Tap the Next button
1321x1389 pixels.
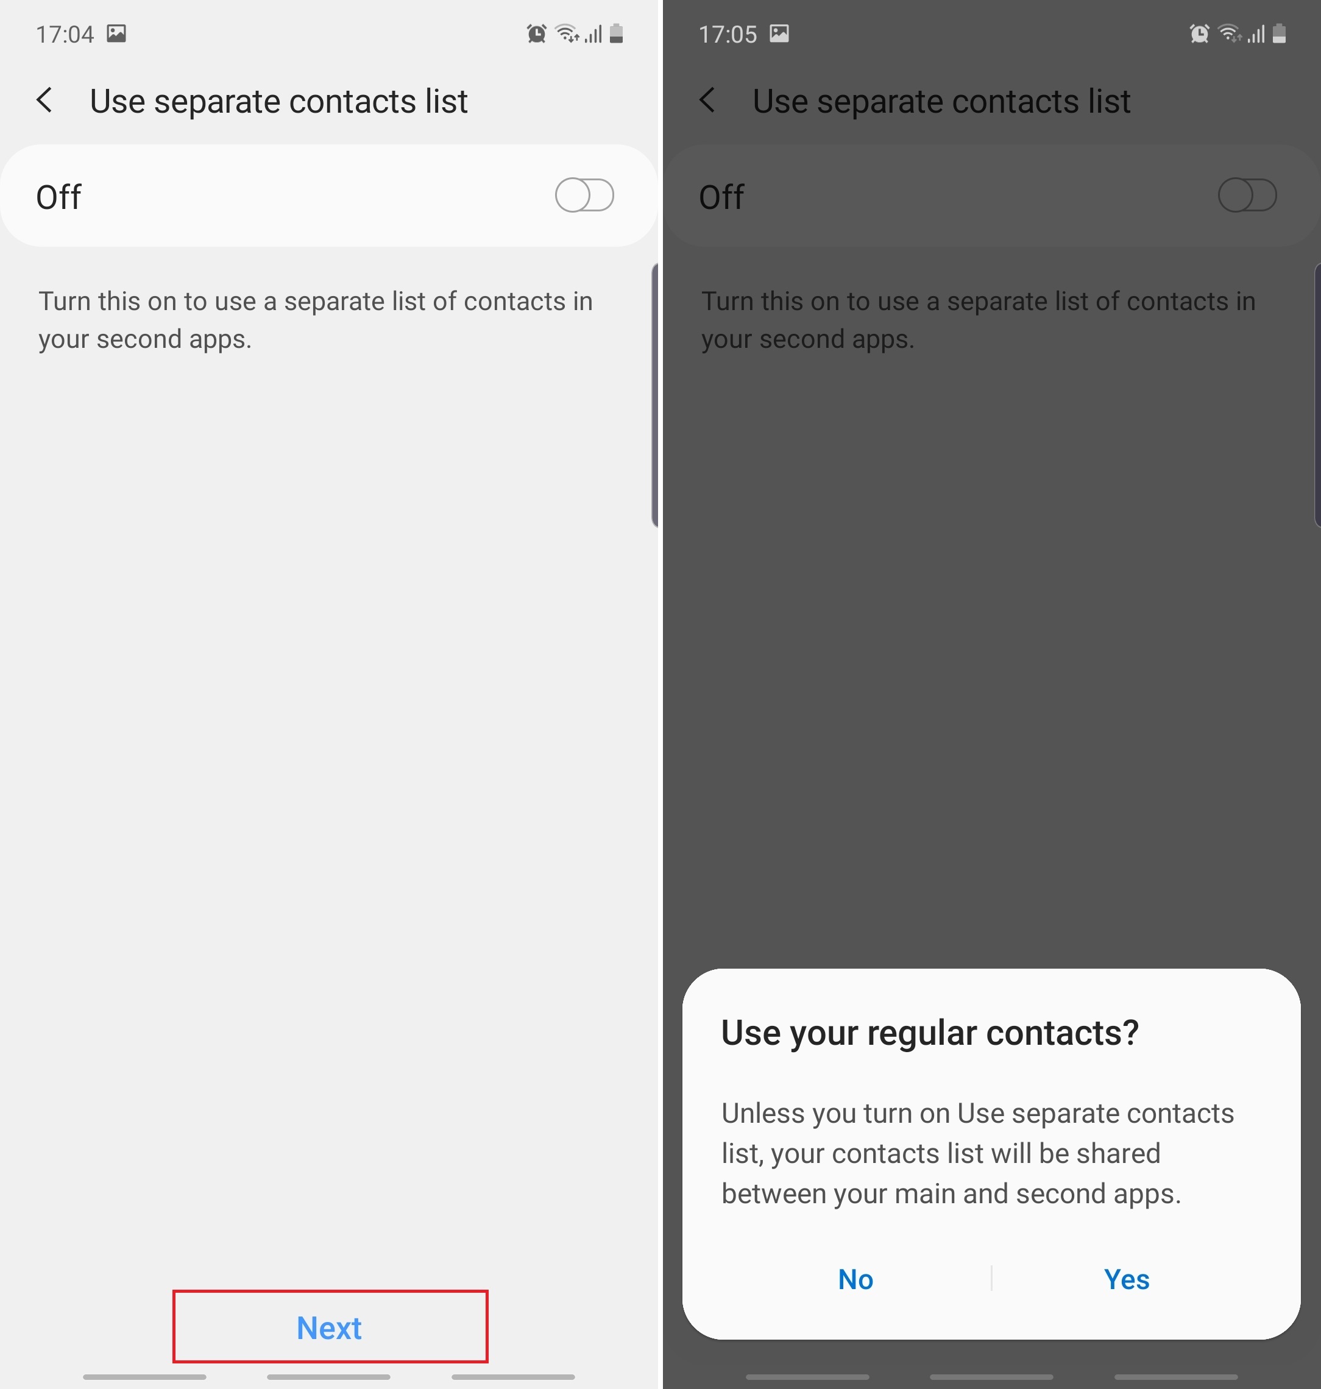tap(330, 1327)
